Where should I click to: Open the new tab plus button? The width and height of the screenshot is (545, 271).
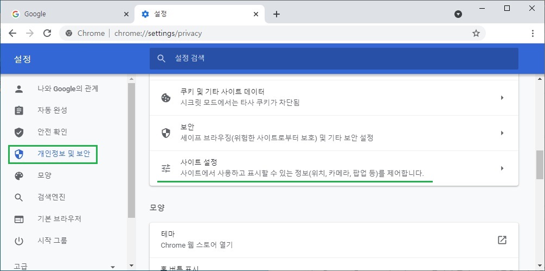point(277,14)
